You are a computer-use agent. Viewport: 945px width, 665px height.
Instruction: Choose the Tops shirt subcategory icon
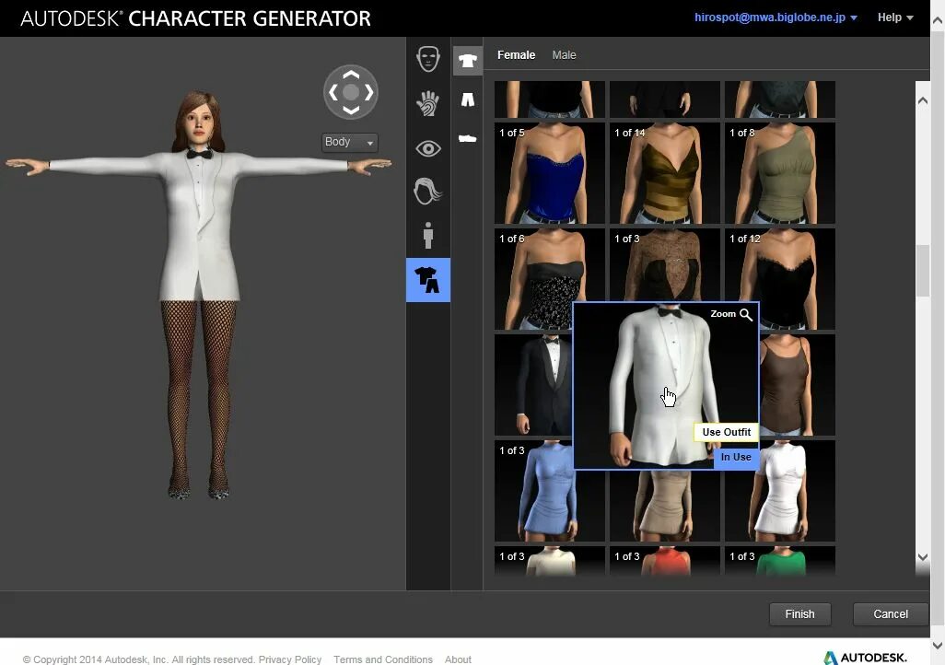pos(468,61)
